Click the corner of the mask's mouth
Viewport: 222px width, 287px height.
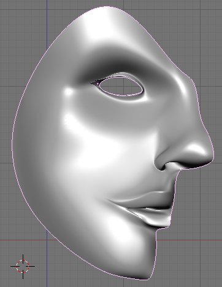coord(109,200)
